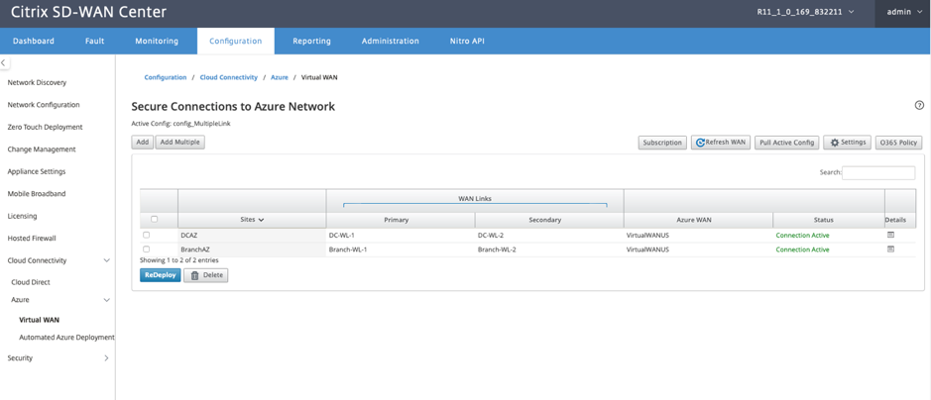931x400 pixels.
Task: Follow the Cloud Connectivity breadcrumb link
Action: [229, 77]
